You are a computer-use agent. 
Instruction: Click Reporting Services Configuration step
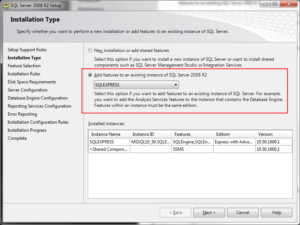coord(40,106)
